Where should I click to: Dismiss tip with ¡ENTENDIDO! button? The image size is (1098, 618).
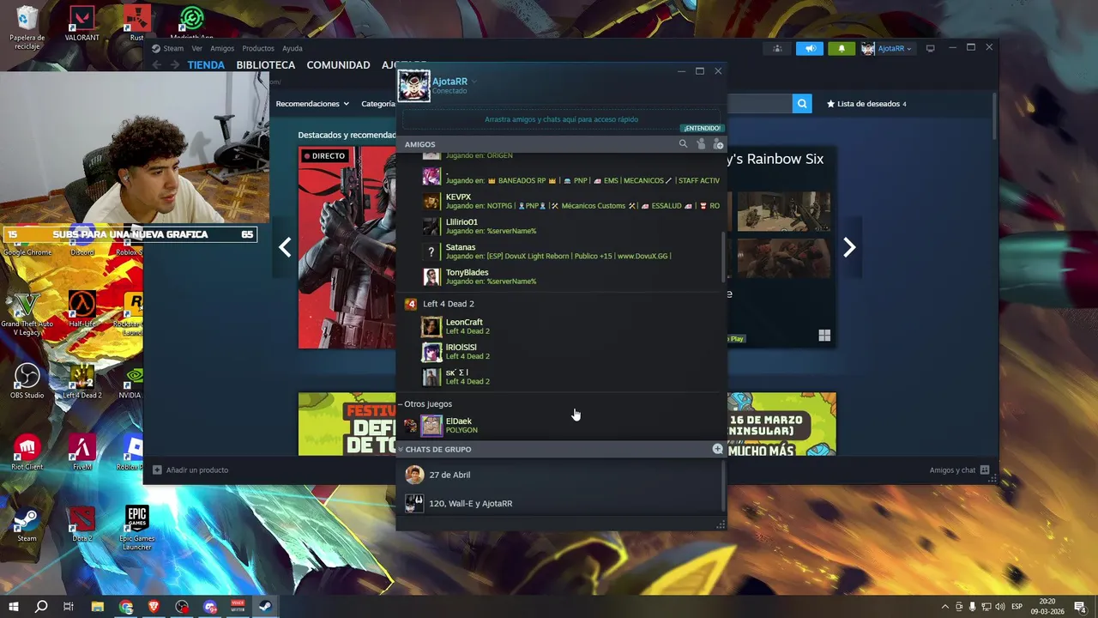point(702,129)
